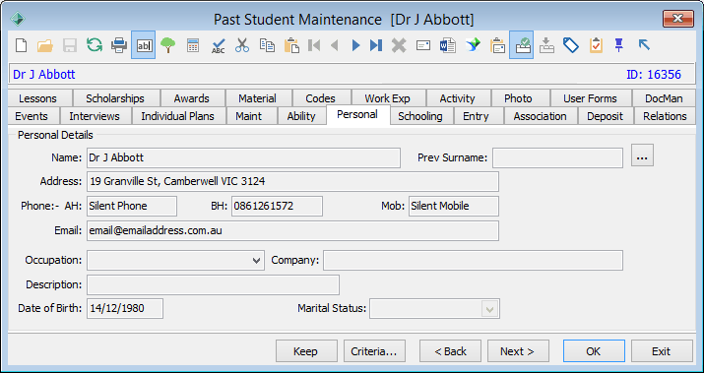Click the Email field
Viewport: 704px width, 373px height.
tap(292, 230)
